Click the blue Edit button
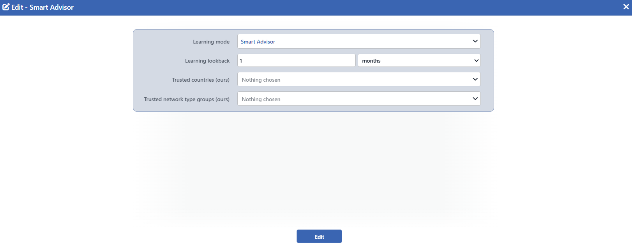Image resolution: width=632 pixels, height=245 pixels. (x=319, y=236)
